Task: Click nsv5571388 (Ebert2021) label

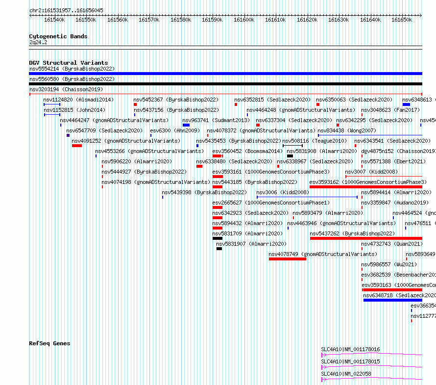Action: [393, 161]
